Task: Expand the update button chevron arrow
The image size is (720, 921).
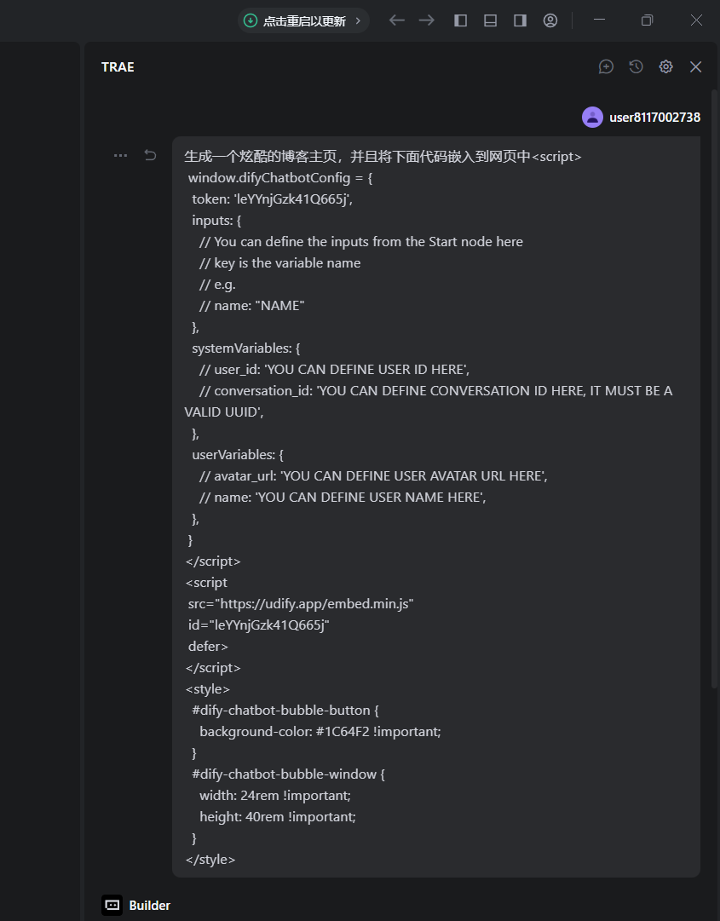Action: (358, 20)
